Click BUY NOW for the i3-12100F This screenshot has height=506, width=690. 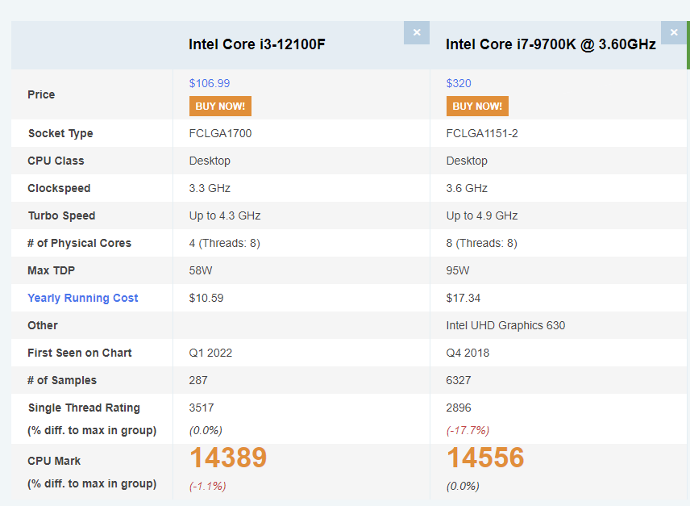point(220,107)
